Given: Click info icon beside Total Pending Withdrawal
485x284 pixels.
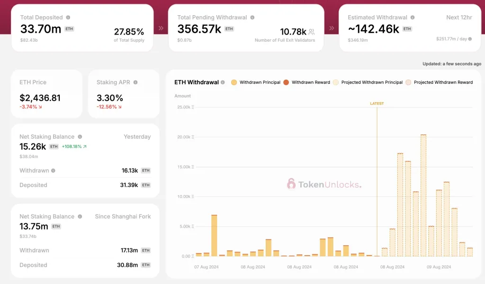Looking at the screenshot, I should 252,18.
